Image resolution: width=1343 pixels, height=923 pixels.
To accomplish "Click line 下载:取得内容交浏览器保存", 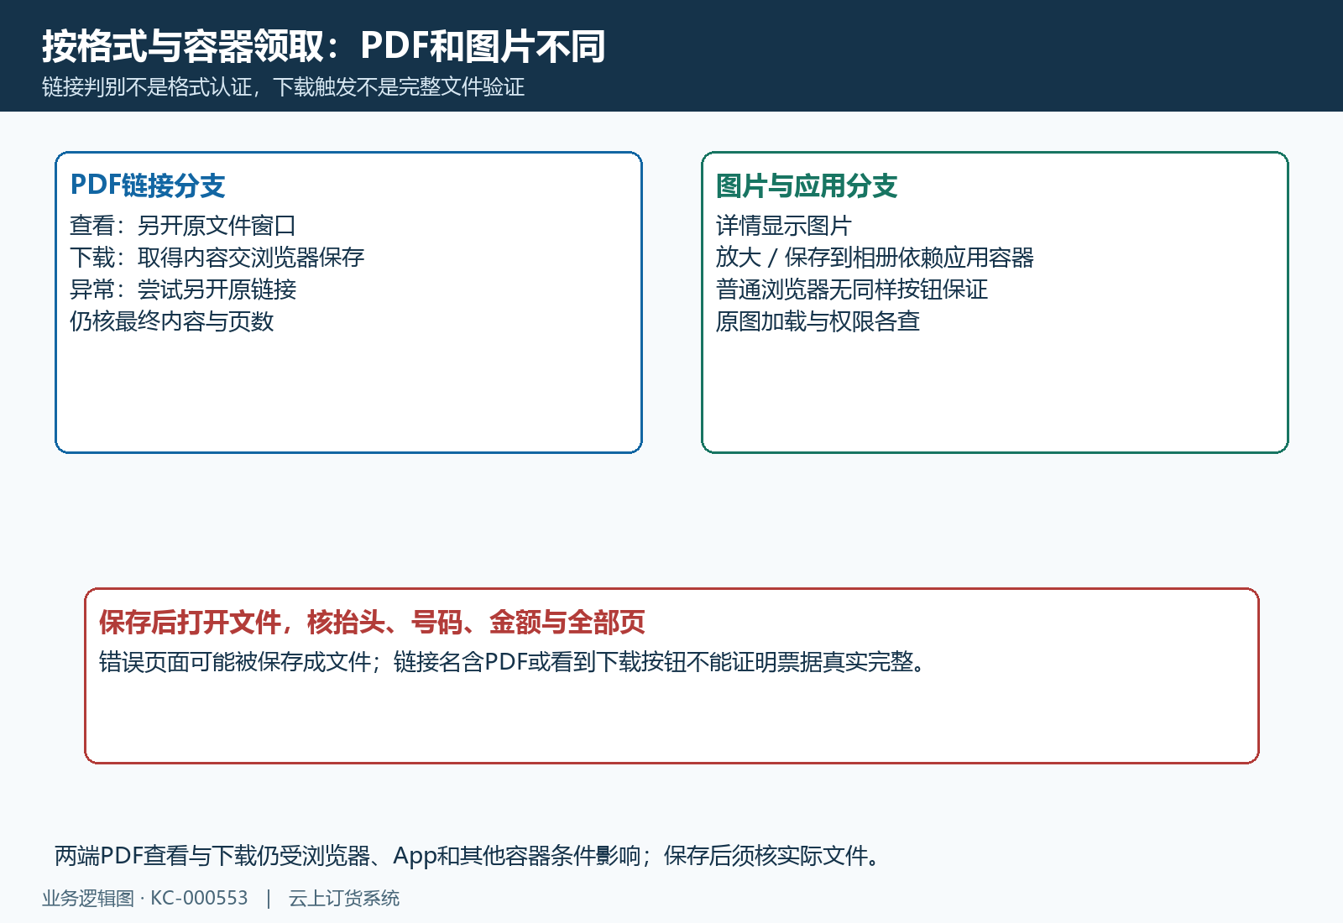I will [217, 258].
